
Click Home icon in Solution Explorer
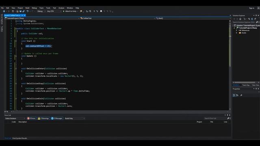click(240, 19)
